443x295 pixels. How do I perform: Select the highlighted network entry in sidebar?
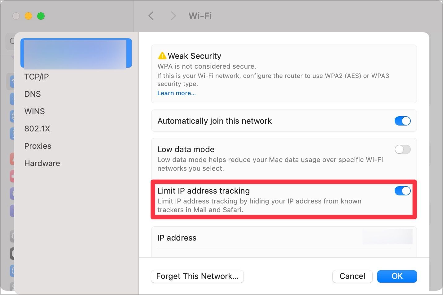tap(76, 53)
